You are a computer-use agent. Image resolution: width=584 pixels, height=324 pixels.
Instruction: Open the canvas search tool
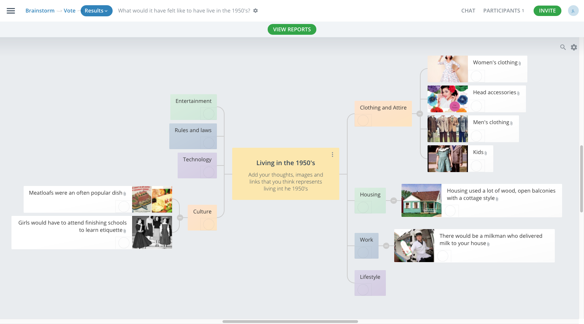coord(563,47)
